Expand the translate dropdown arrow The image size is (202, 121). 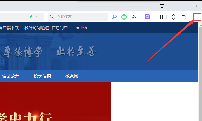(152, 17)
